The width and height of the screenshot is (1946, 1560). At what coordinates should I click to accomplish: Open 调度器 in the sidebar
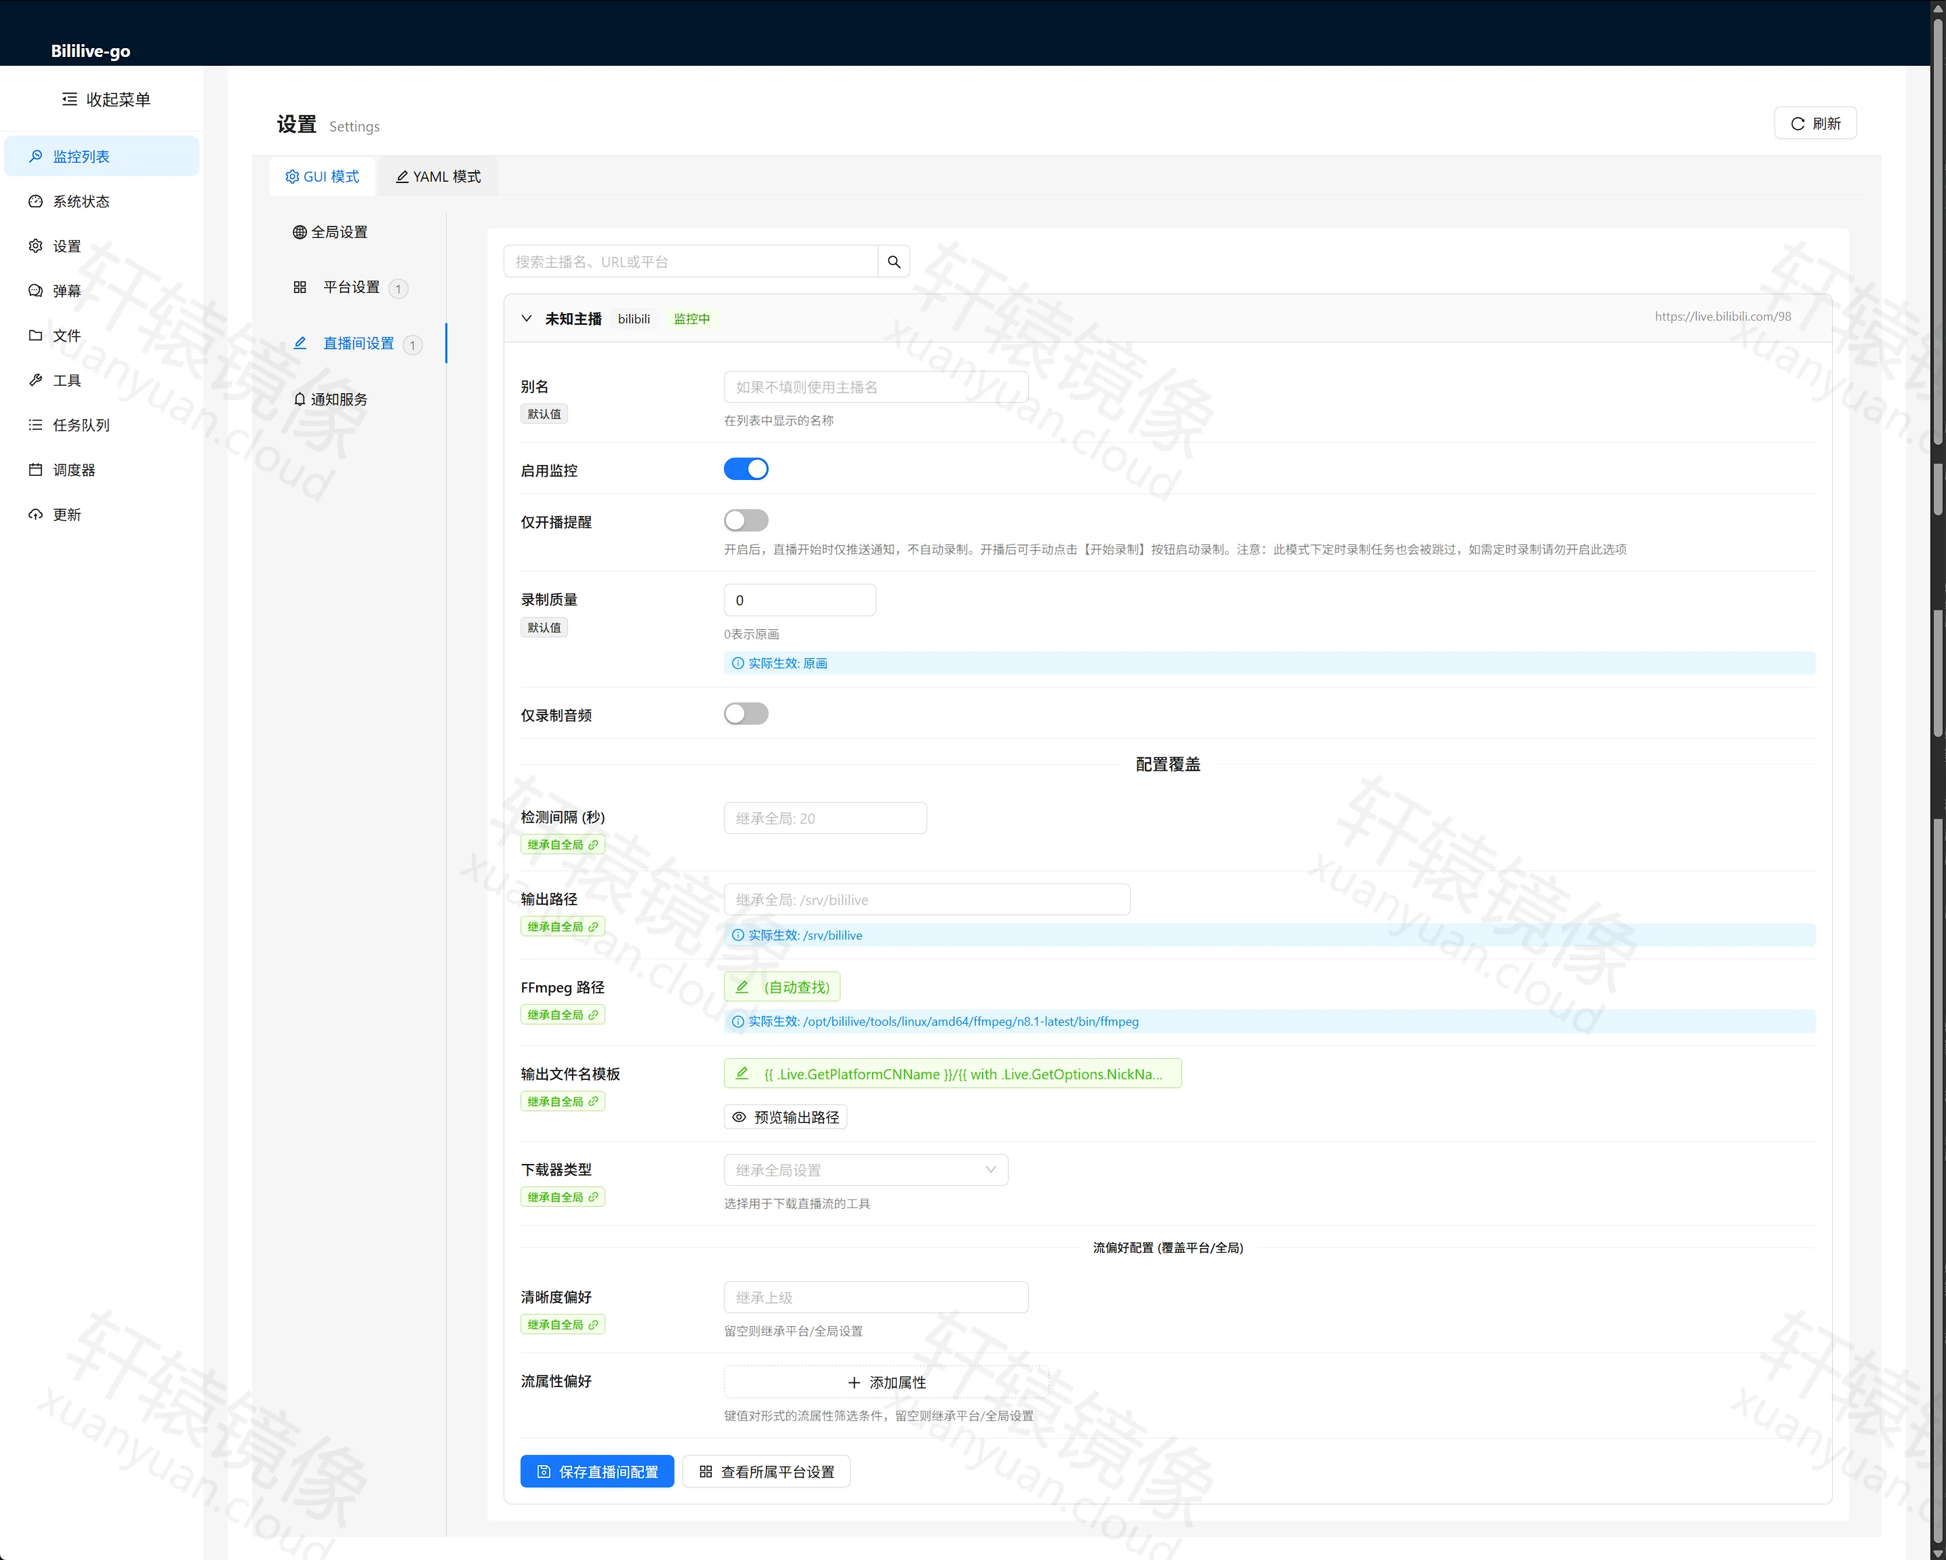[101, 469]
